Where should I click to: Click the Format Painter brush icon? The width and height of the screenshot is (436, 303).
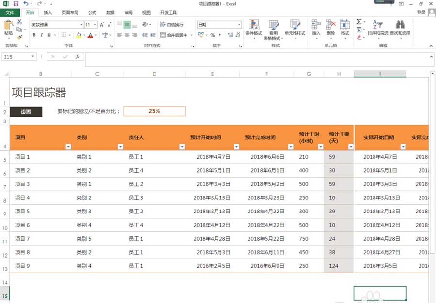(x=19, y=37)
